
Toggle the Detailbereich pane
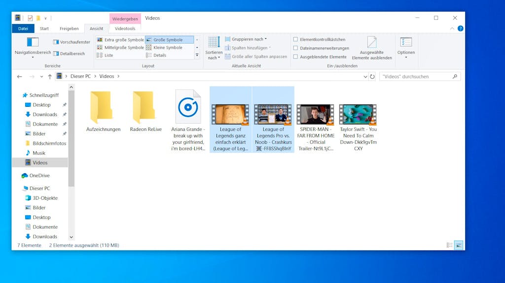(x=69, y=54)
